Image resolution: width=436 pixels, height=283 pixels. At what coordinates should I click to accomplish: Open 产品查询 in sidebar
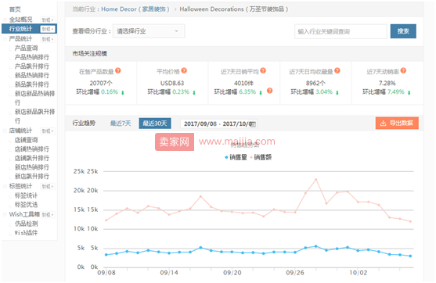tap(26, 48)
